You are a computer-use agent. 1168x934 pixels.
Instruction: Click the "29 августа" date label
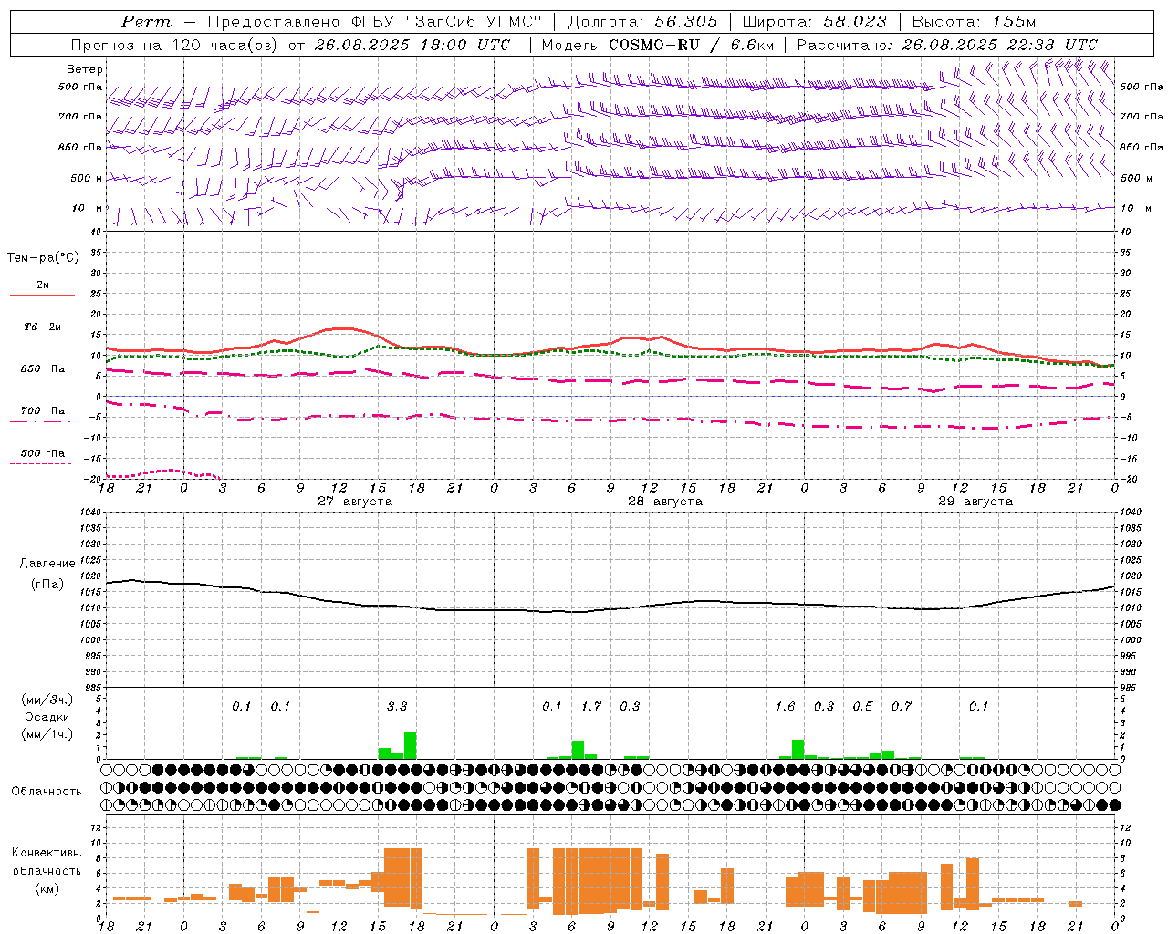(975, 502)
